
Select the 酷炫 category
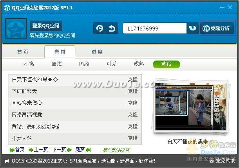56,64
